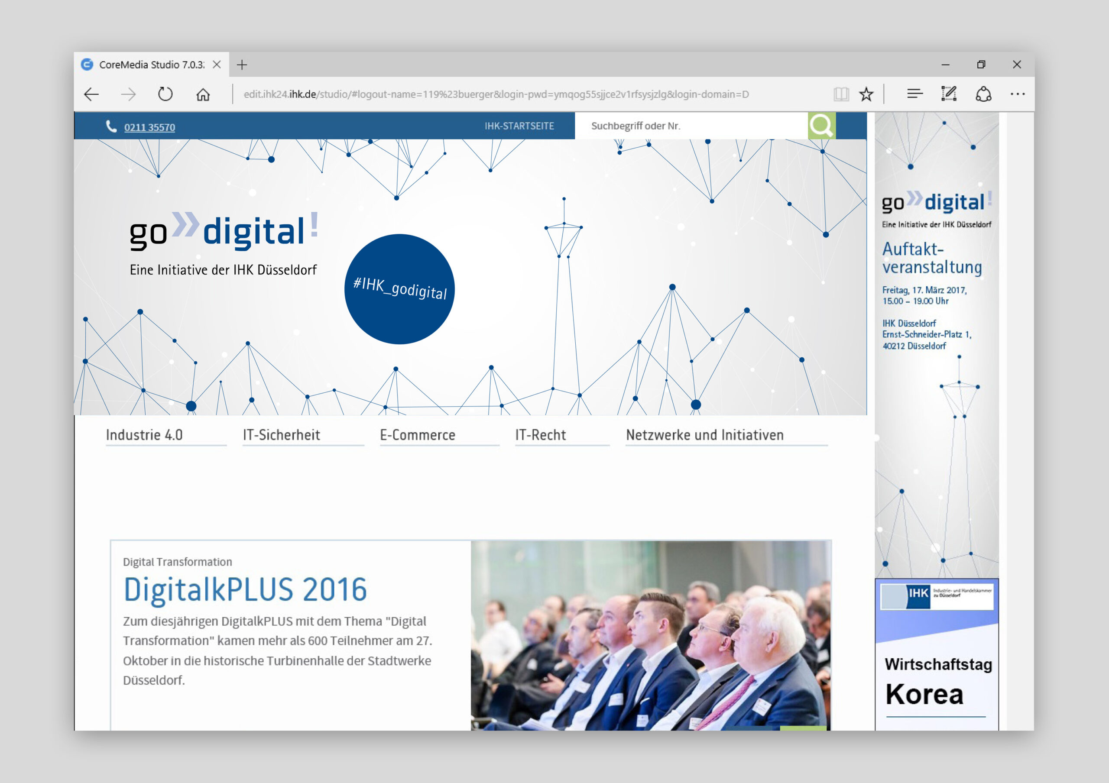Click the Ernst-Schneider-Platz 1 address text

pos(927,334)
